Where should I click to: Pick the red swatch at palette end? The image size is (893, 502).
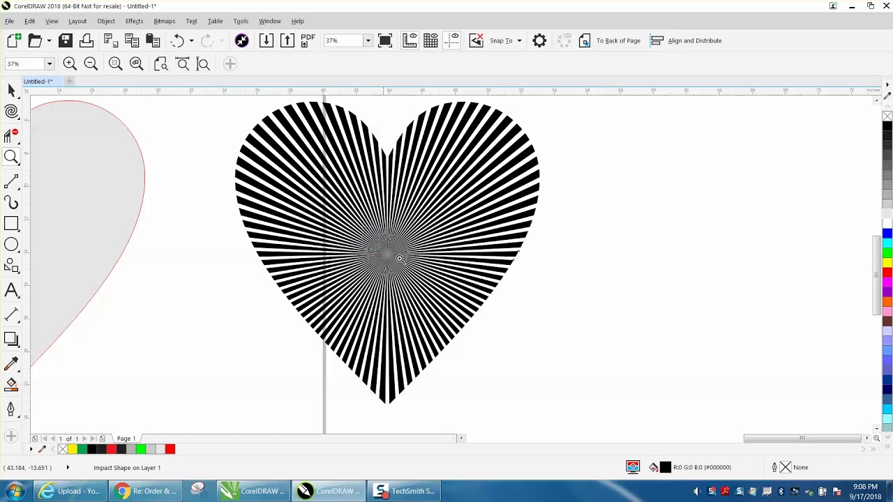tap(170, 449)
